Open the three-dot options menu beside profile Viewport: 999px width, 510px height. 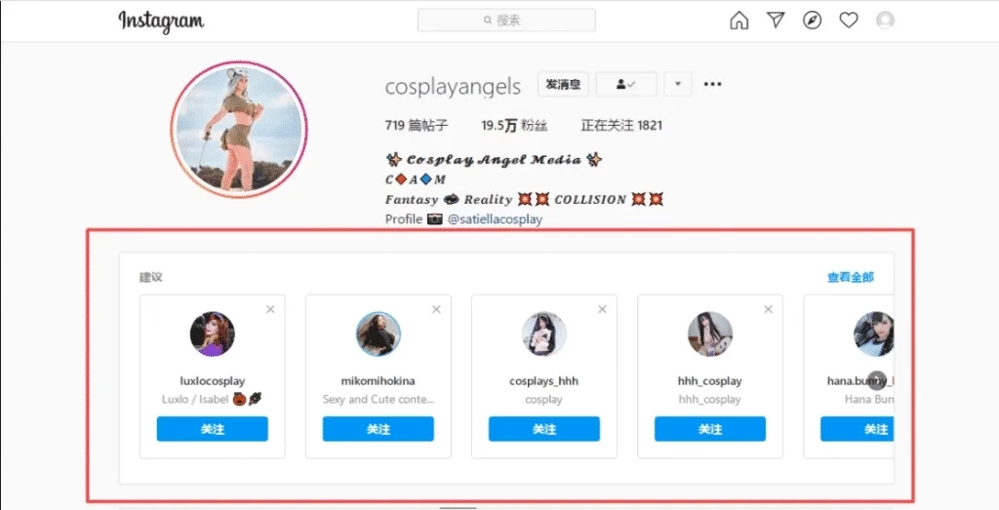click(x=712, y=84)
